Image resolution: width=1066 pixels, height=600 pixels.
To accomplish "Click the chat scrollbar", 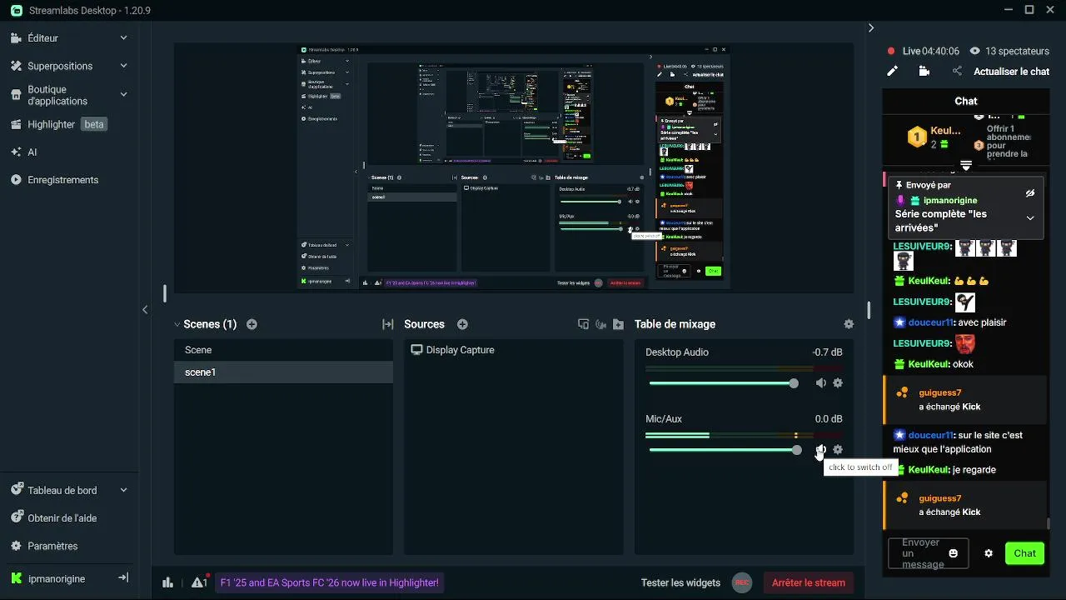I will (1048, 523).
